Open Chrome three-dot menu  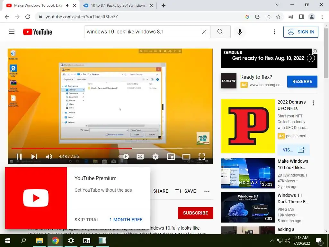pyautogui.click(x=322, y=17)
